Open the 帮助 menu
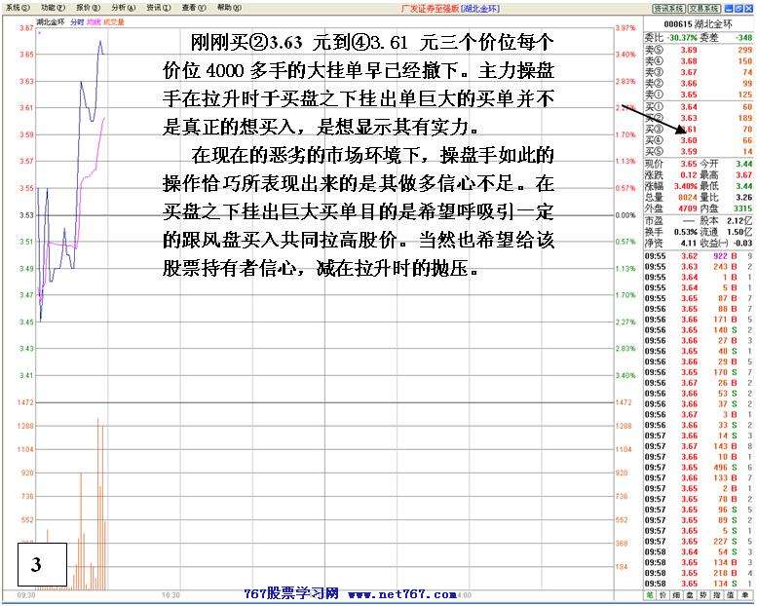 (x=226, y=7)
